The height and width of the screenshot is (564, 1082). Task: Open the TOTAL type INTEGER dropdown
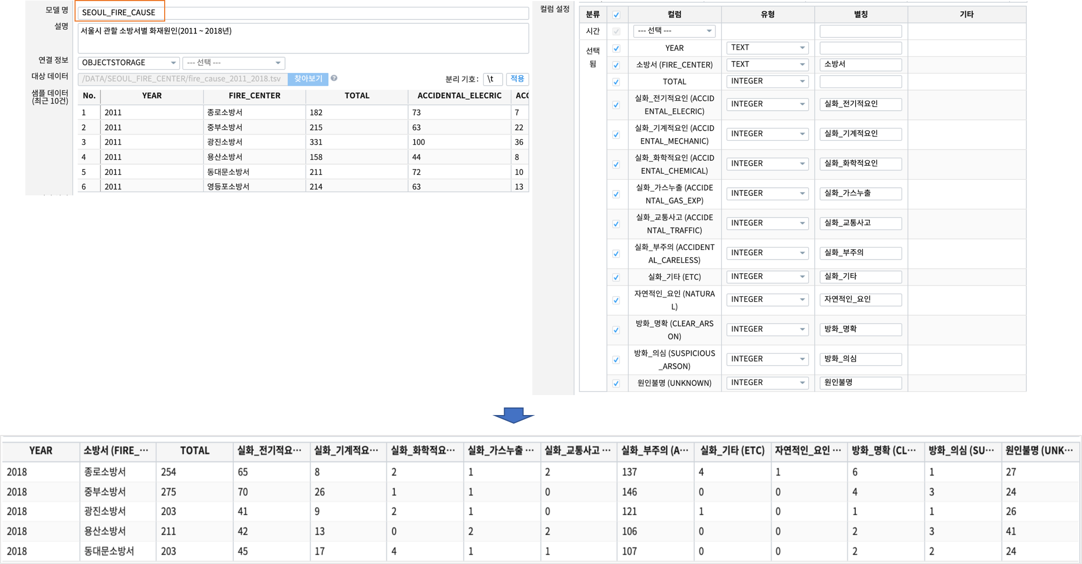pos(767,81)
